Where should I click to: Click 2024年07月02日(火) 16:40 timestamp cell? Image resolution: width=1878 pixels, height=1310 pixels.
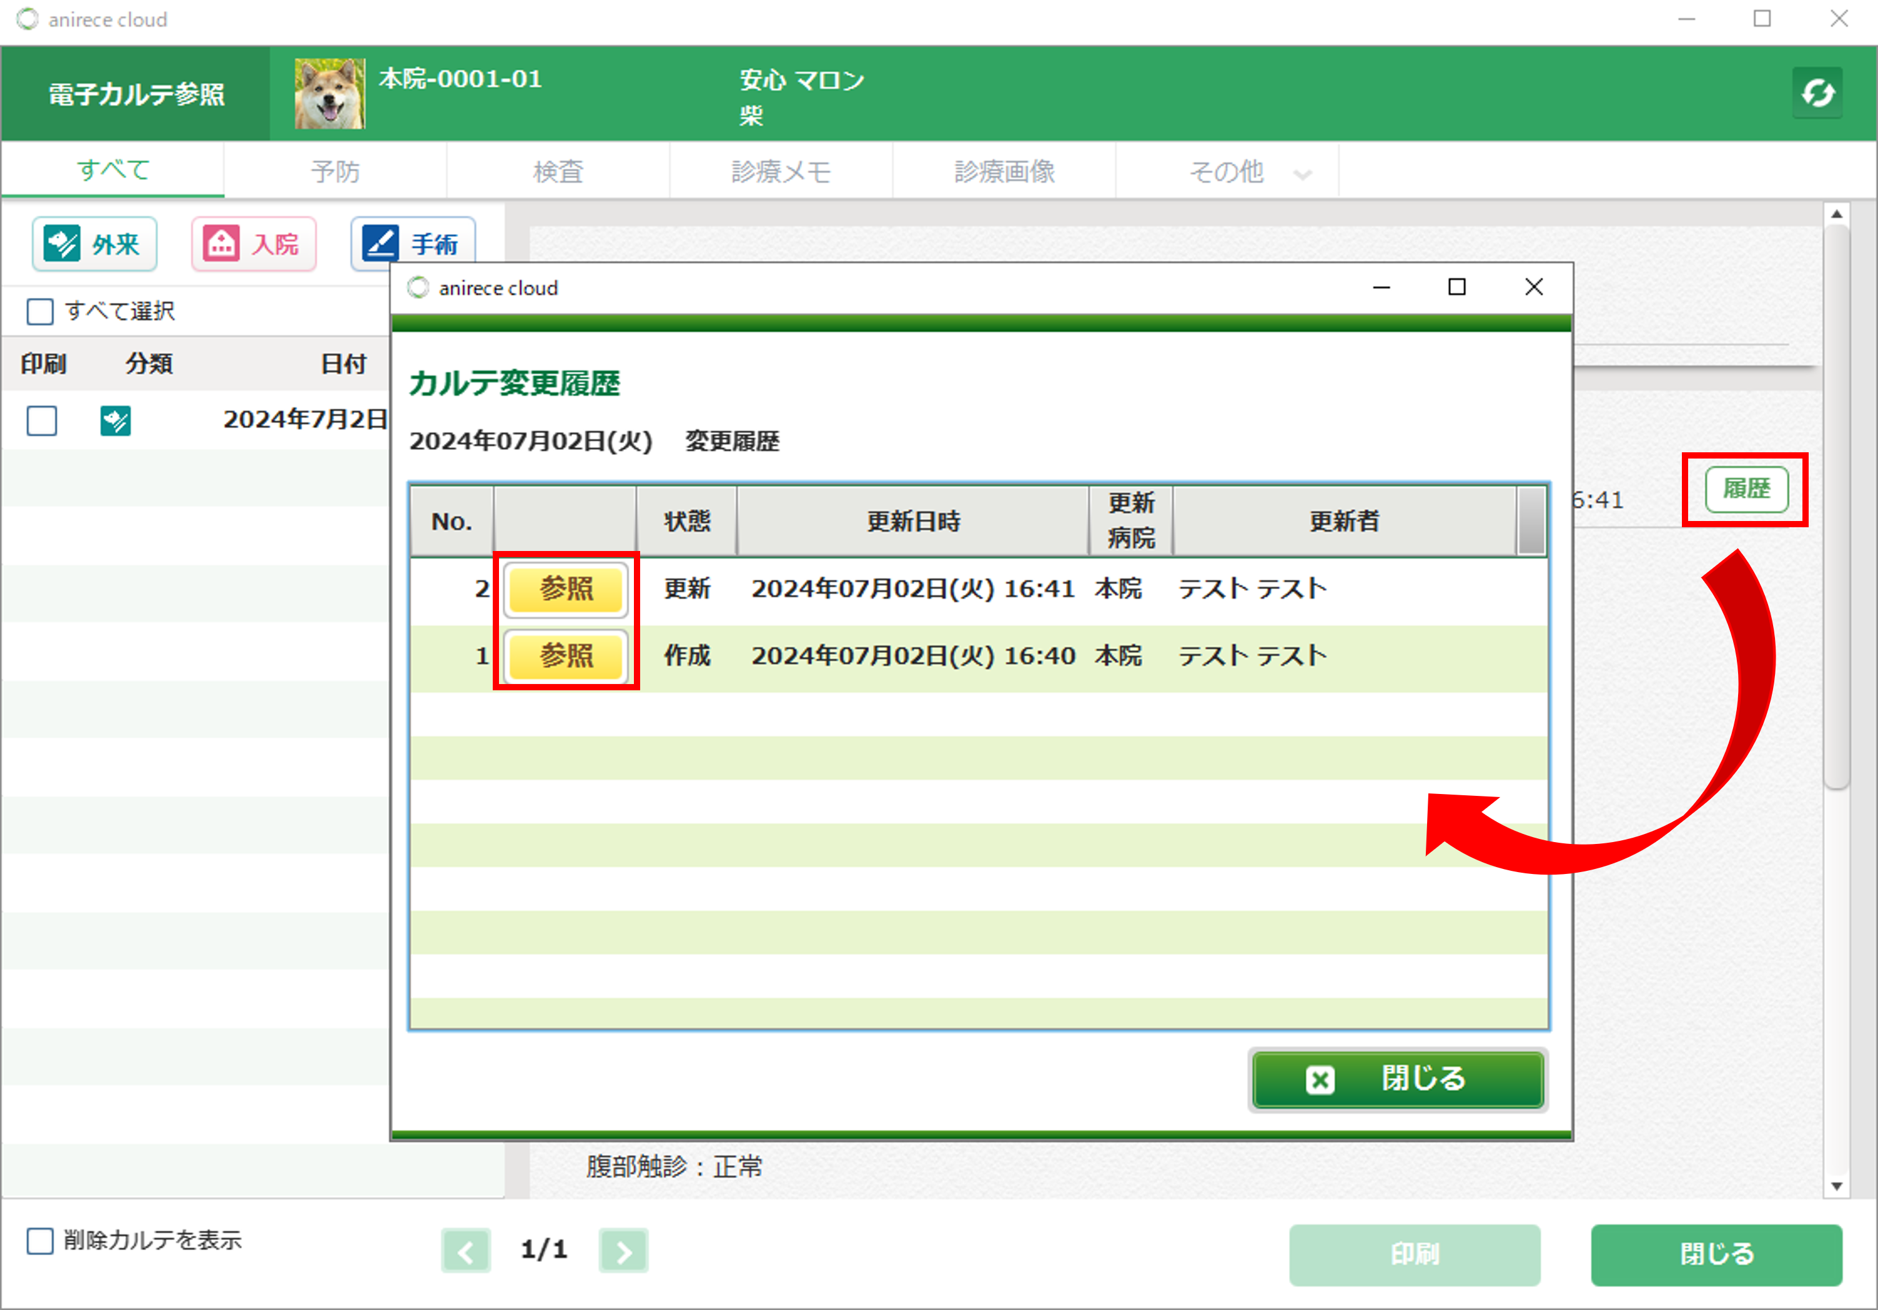click(x=913, y=655)
